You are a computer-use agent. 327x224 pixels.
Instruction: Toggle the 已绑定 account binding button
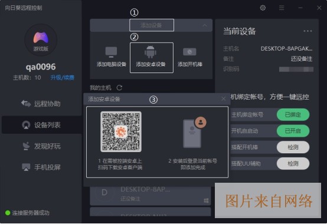(293, 114)
